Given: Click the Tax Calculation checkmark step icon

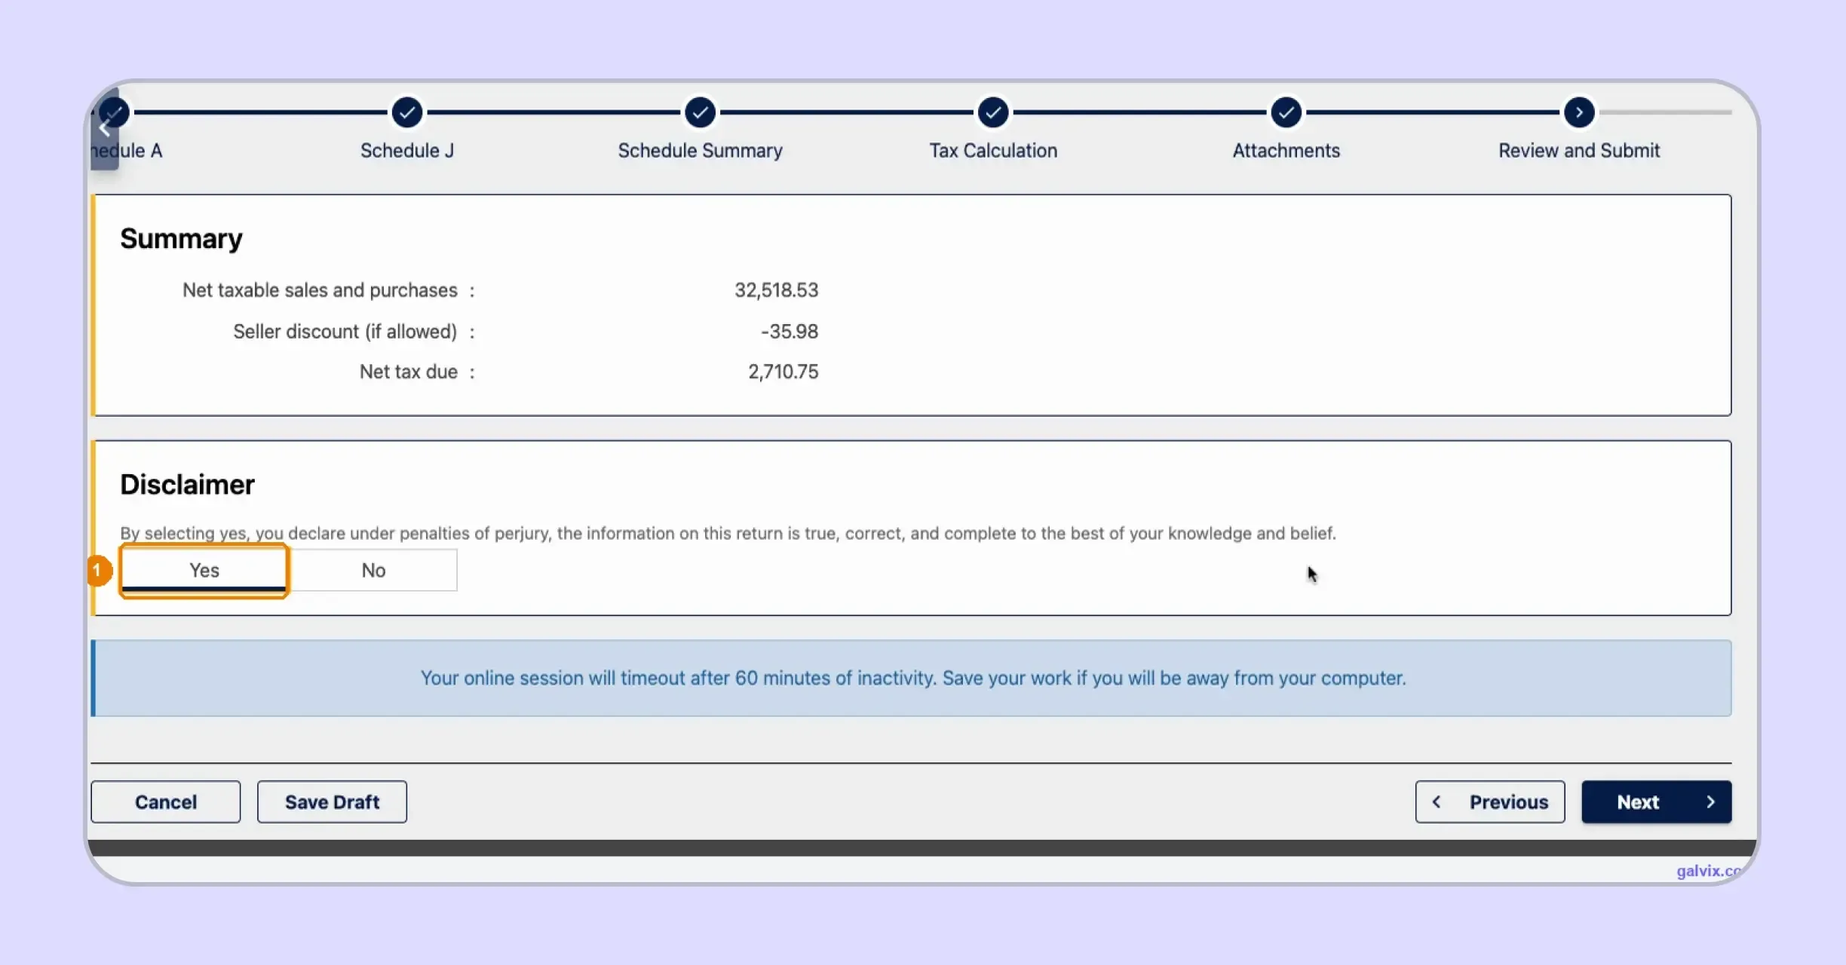Looking at the screenshot, I should (x=993, y=113).
